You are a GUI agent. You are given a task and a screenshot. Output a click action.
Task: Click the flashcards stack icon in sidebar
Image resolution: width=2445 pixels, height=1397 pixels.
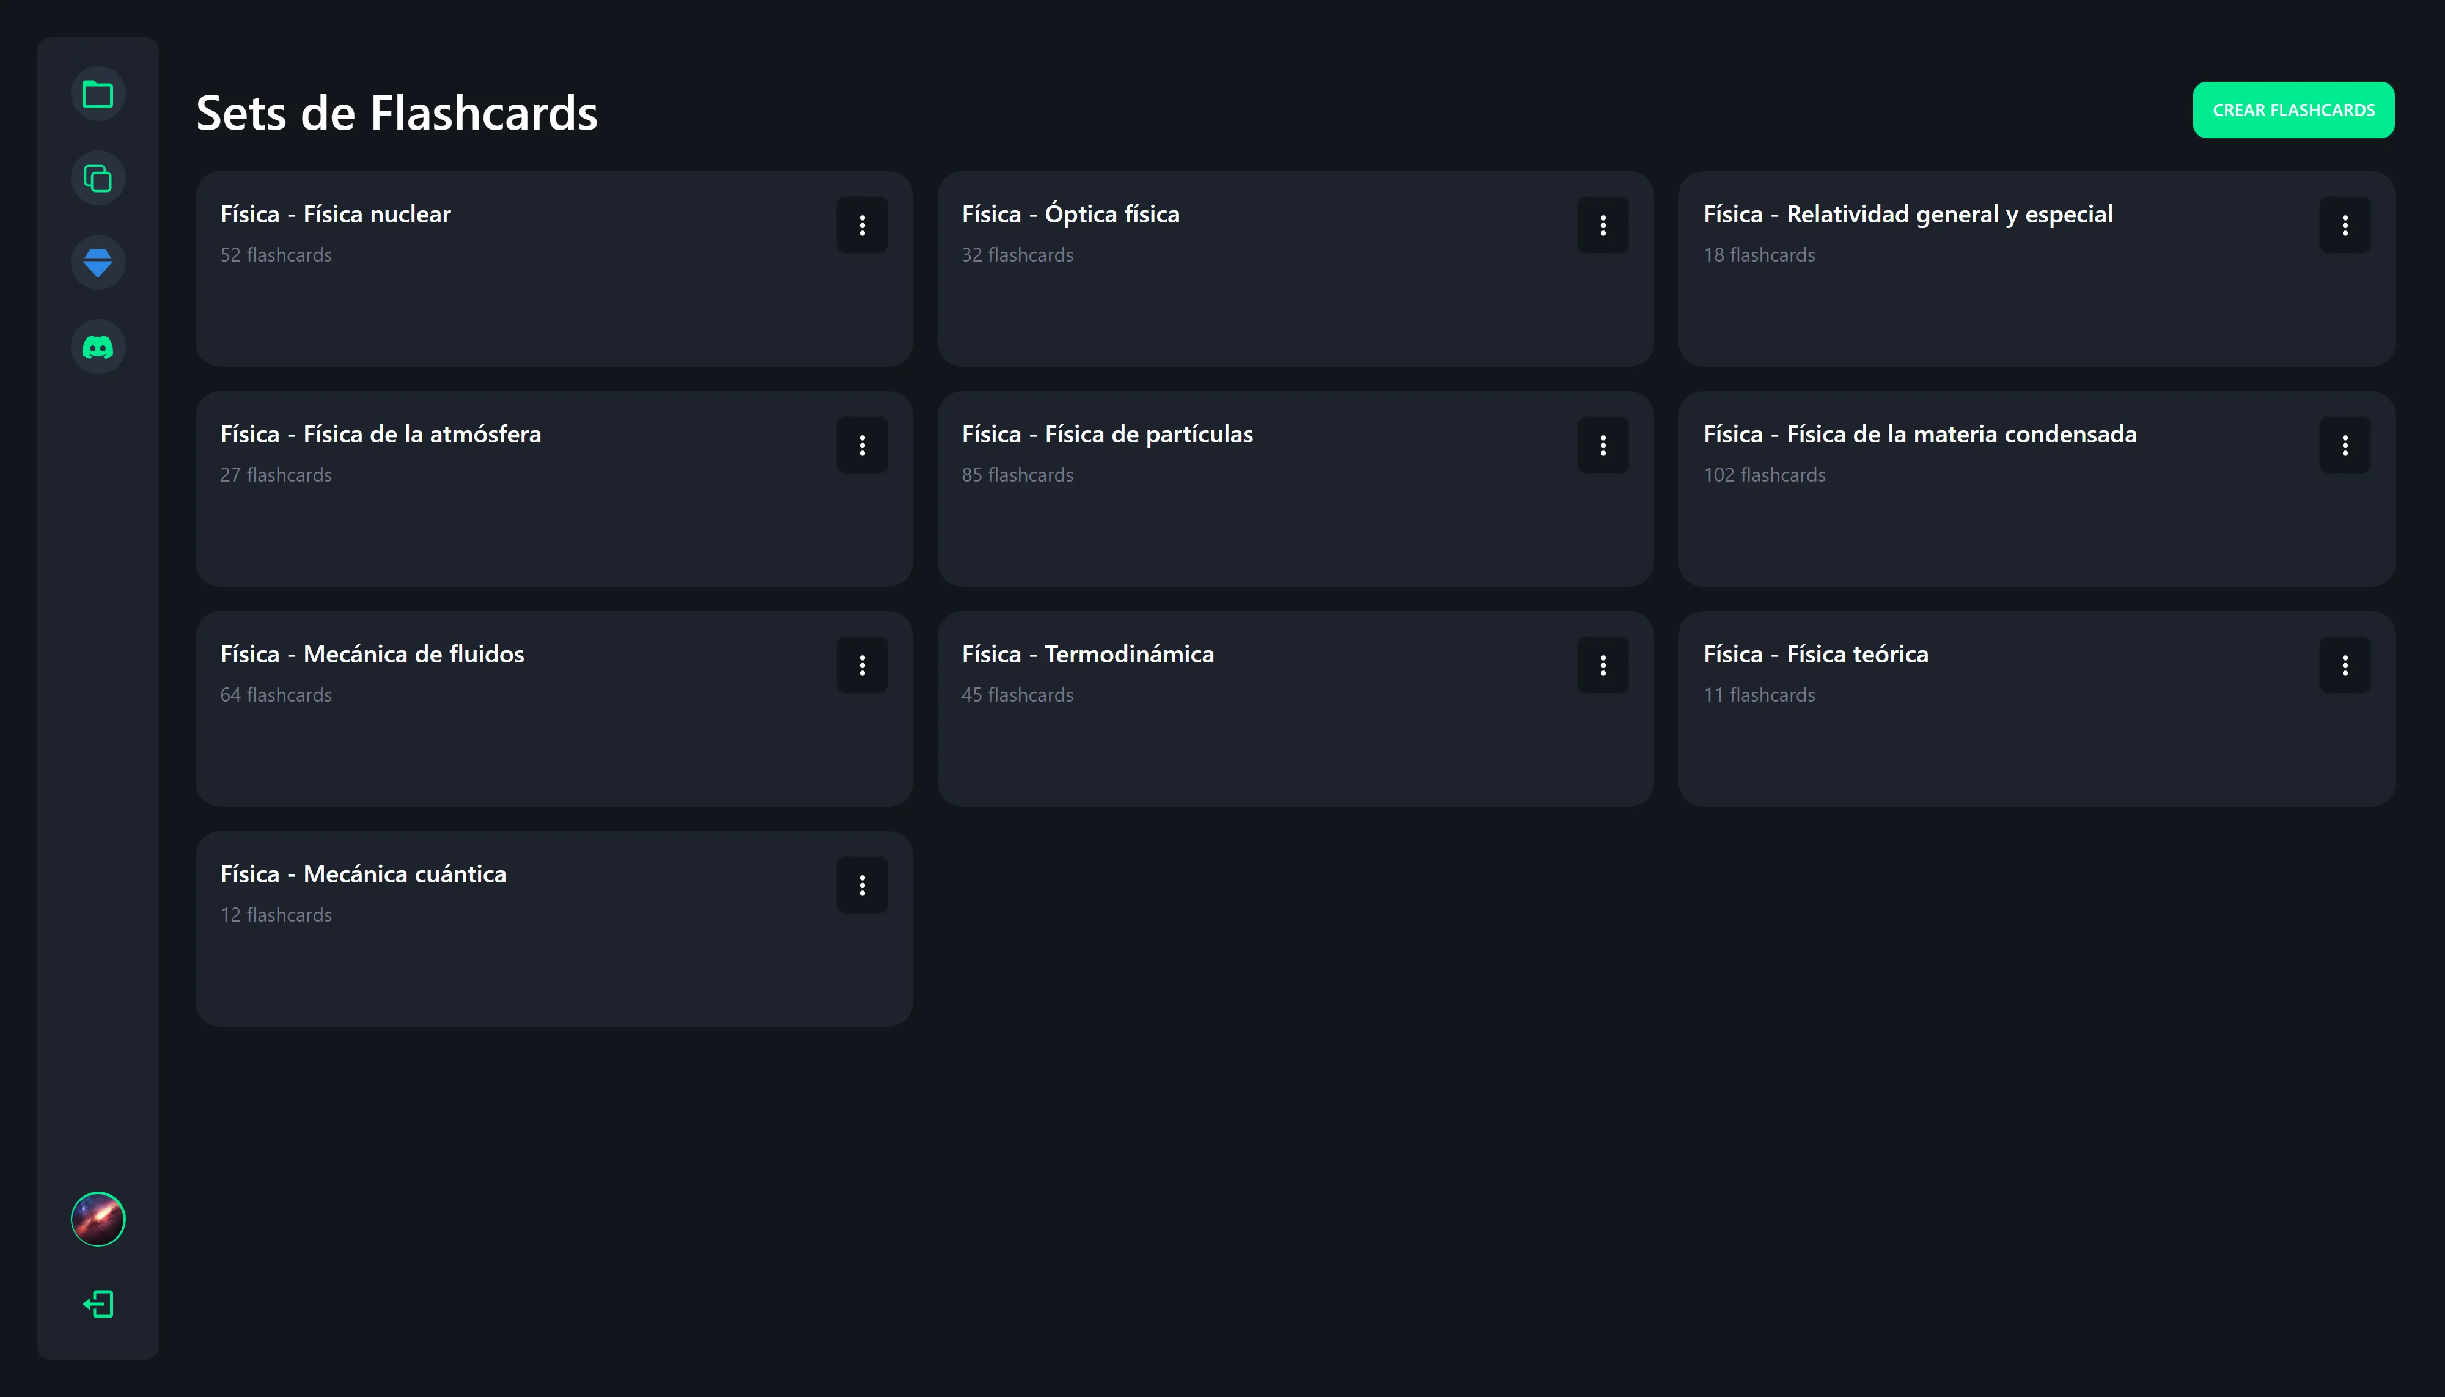(x=98, y=178)
